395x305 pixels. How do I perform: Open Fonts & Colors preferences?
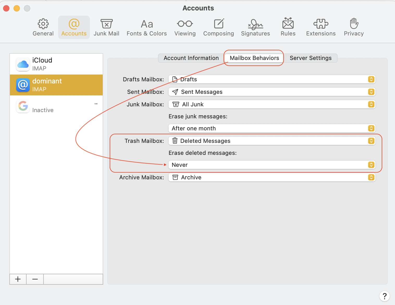pos(147,27)
